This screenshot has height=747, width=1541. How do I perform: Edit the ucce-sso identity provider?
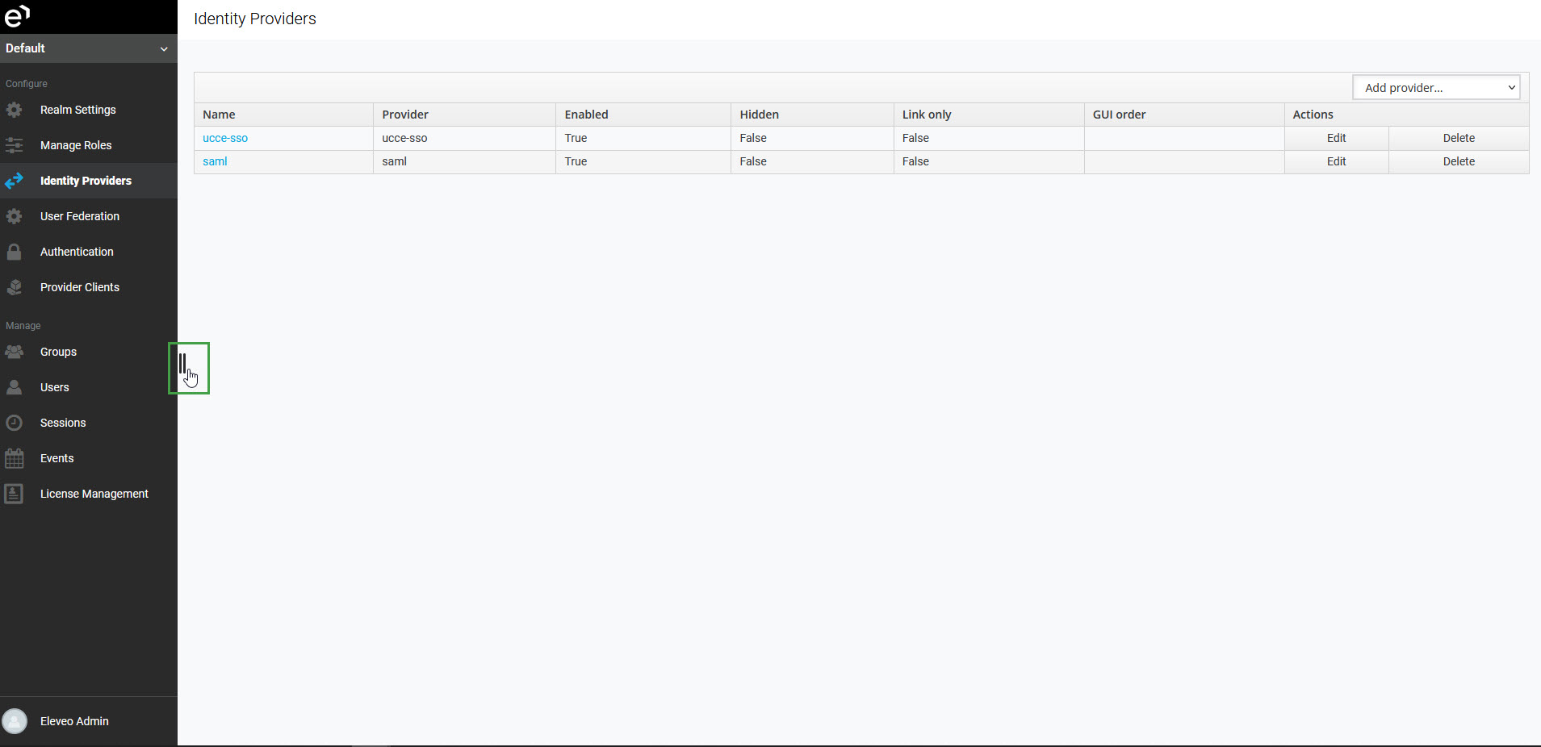tap(1336, 138)
